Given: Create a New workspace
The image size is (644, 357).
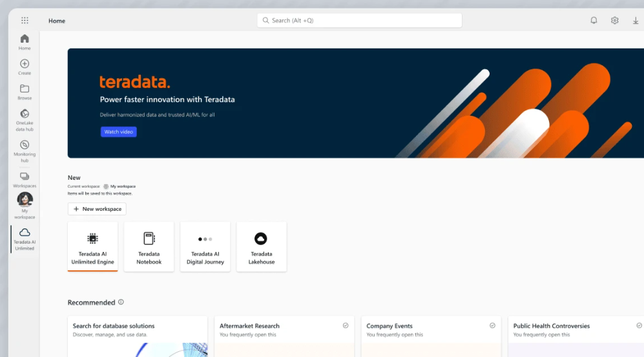Looking at the screenshot, I should click(97, 209).
